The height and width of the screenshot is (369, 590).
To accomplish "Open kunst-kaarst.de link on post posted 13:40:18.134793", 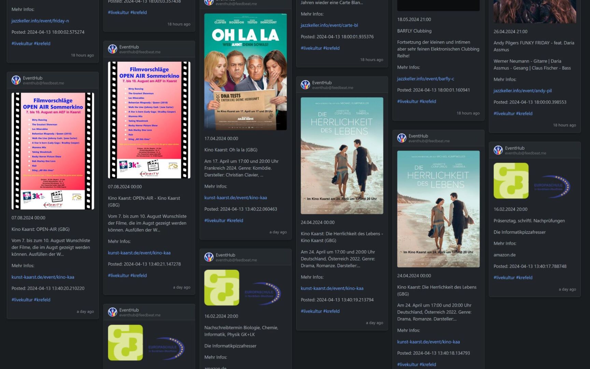I will click(x=429, y=342).
